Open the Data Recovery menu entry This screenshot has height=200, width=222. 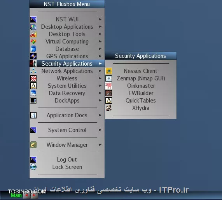[67, 93]
